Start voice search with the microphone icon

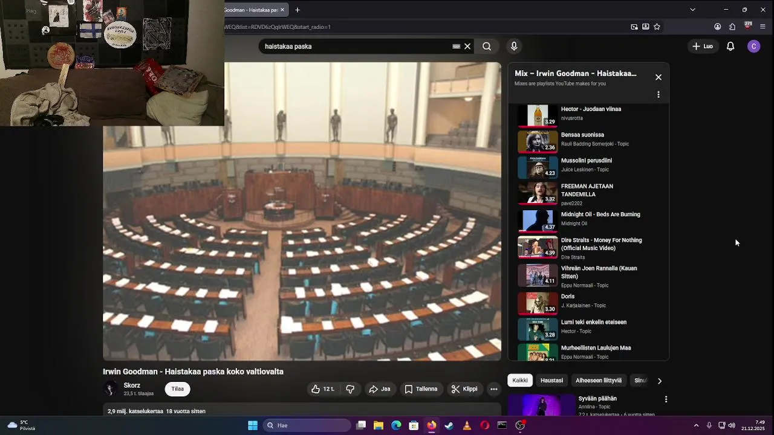pos(514,47)
